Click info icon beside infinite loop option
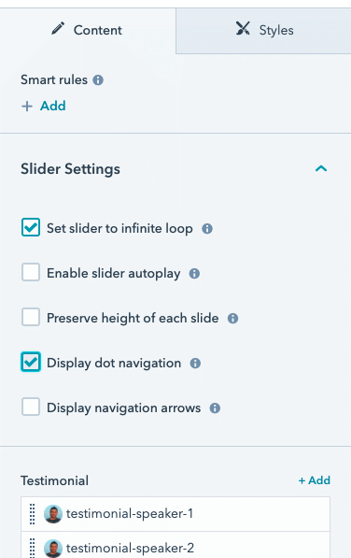The width and height of the screenshot is (351, 558). click(x=207, y=228)
